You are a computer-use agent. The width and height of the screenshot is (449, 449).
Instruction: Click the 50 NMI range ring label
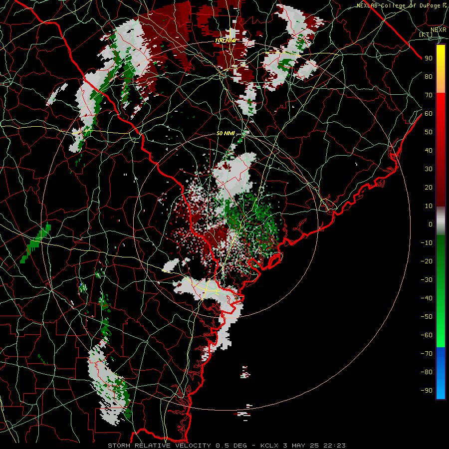tap(225, 133)
